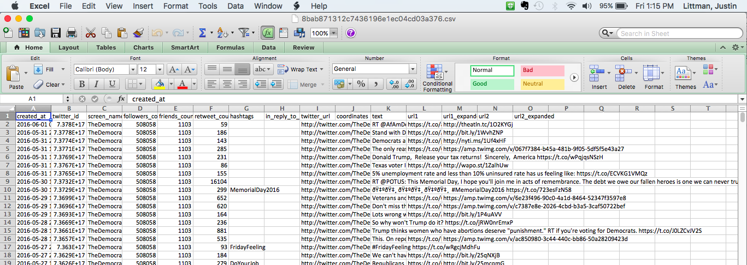The height and width of the screenshot is (265, 747).
Task: Open the 100% zoom dropdown
Action: point(333,33)
